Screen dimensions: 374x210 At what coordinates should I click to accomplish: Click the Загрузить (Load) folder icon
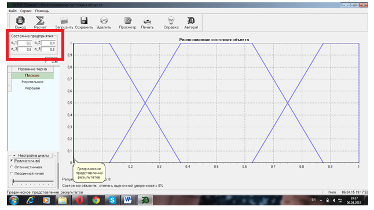tap(64, 20)
